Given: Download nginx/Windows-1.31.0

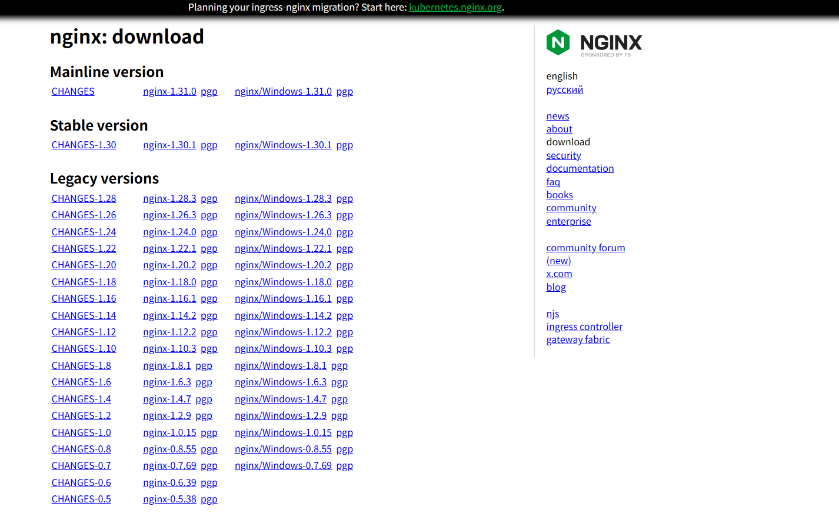Looking at the screenshot, I should tap(283, 91).
